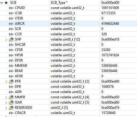Viewport: 137px width, 117px height.
Task: Select the highlighted AIRCR register name
Action: pyautogui.click(x=20, y=24)
